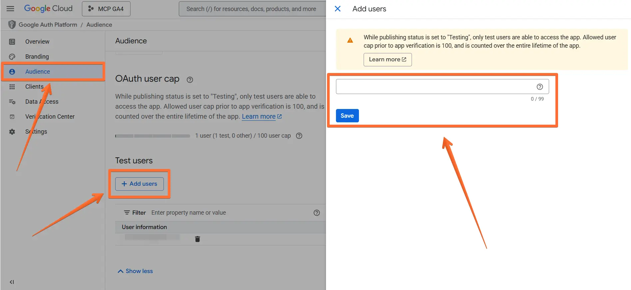Click the Google Cloud logo
631x290 pixels.
[48, 9]
